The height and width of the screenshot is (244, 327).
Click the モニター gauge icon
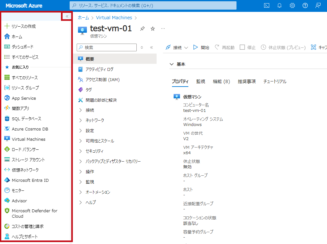[x=7, y=190]
